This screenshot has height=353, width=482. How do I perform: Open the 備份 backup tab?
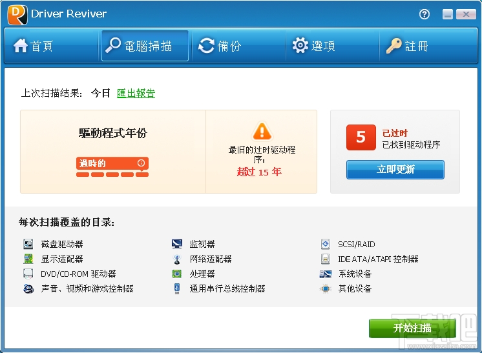[x=238, y=46]
